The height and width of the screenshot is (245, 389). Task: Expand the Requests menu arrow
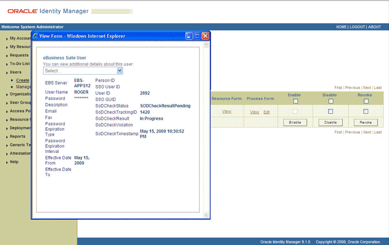(7, 55)
